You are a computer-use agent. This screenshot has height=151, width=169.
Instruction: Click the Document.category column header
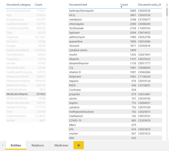pyautogui.click(x=18, y=5)
